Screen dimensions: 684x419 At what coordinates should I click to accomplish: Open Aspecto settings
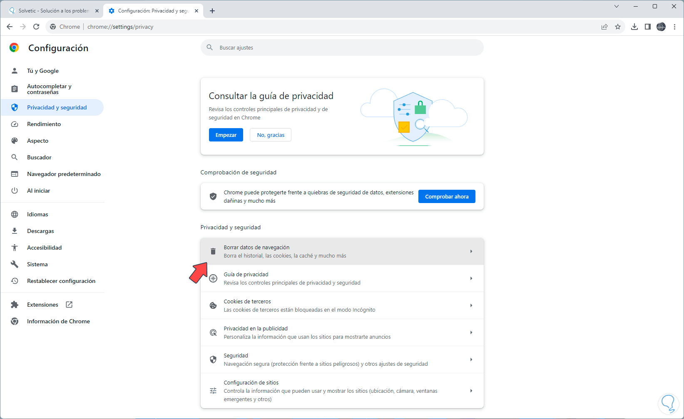(x=52, y=141)
